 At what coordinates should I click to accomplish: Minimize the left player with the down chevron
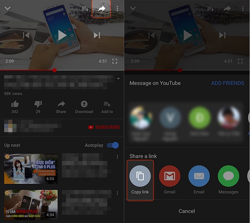pos(7,8)
